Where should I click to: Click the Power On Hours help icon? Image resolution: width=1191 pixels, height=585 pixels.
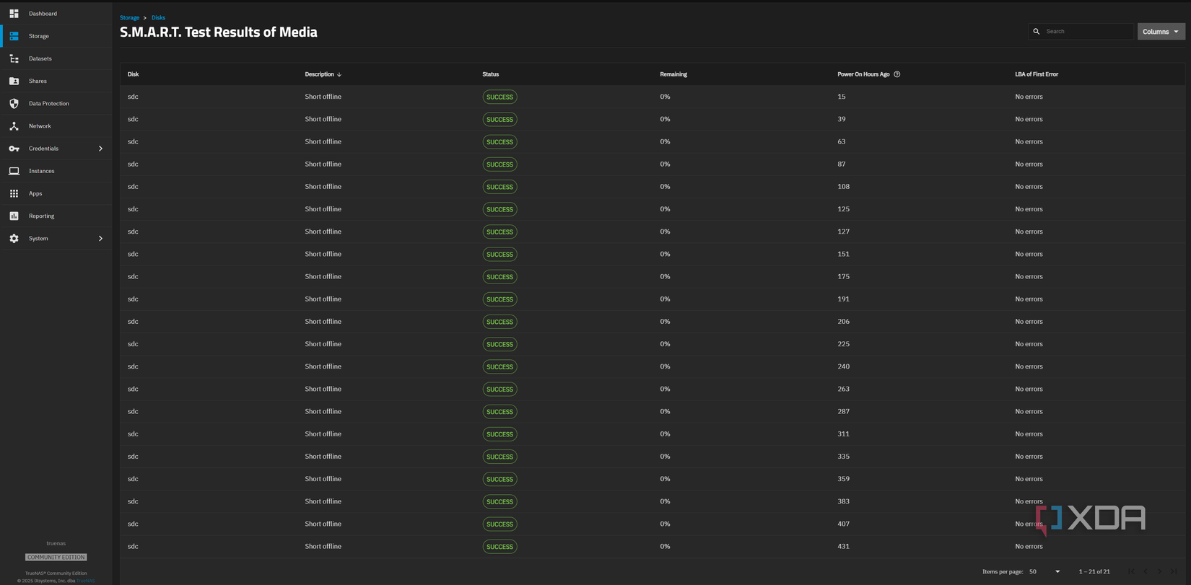click(897, 74)
